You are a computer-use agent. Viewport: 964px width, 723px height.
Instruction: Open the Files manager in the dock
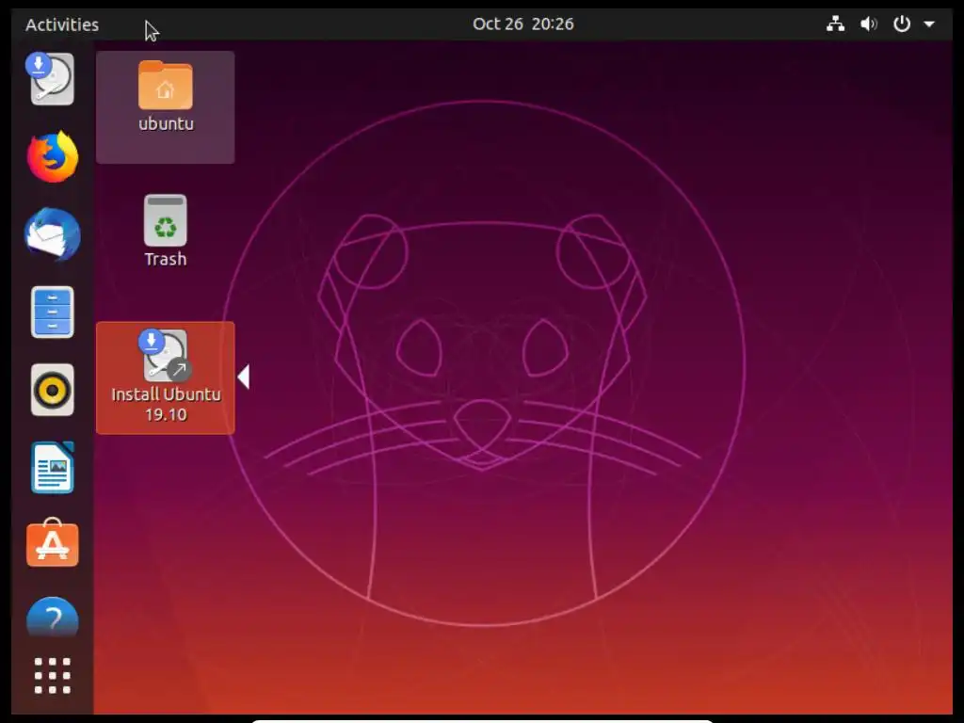coord(53,312)
